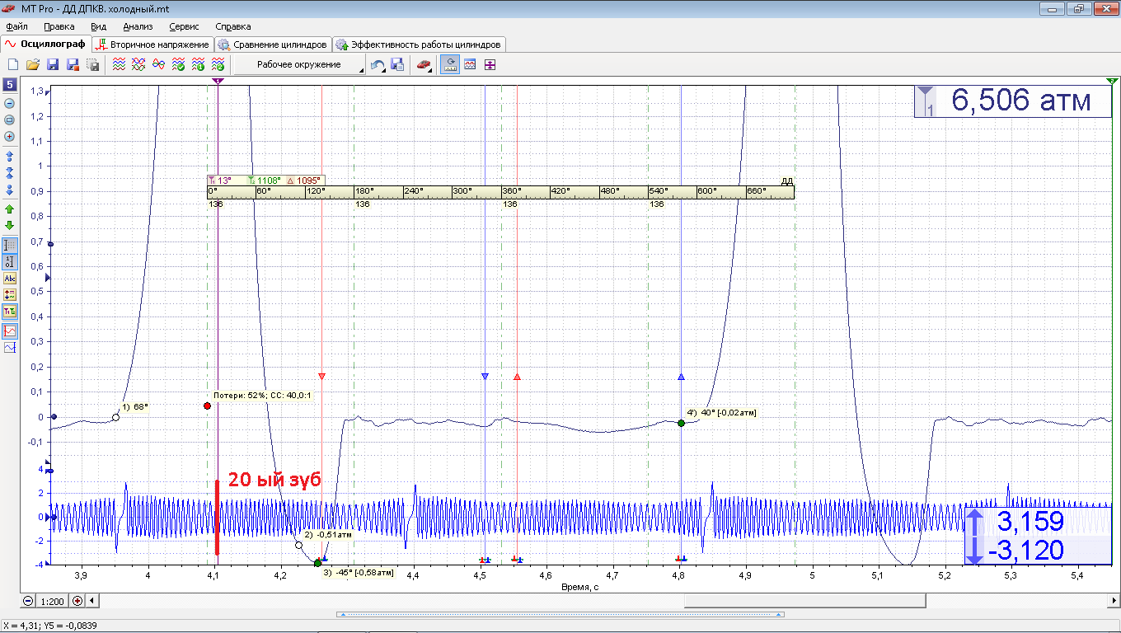
Task: Toggle the T1 T2 markers sidebar button
Action: (x=10, y=312)
